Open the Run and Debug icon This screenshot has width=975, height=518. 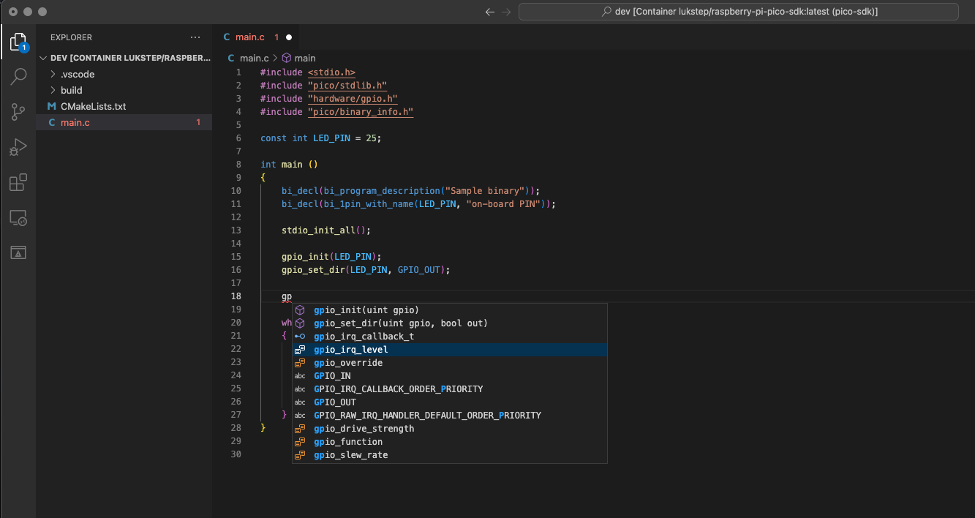pos(18,147)
